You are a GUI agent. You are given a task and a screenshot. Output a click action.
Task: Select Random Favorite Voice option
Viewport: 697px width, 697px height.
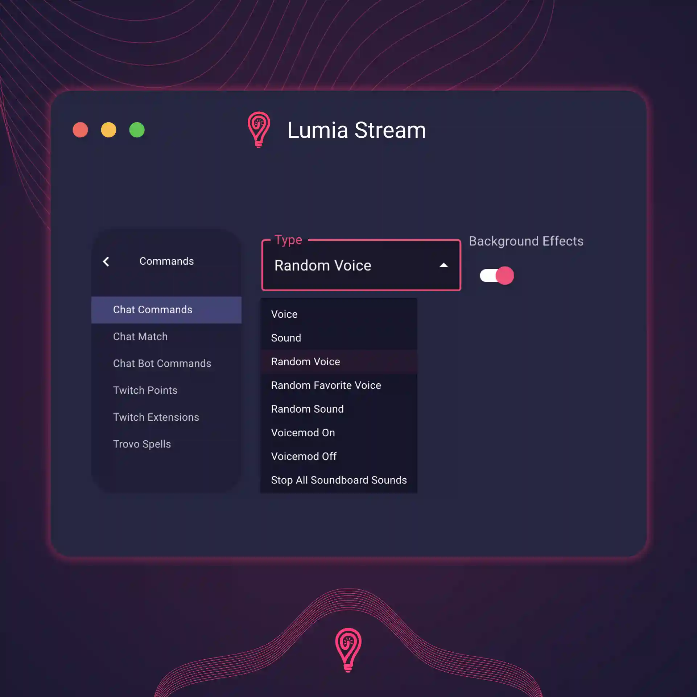click(326, 385)
